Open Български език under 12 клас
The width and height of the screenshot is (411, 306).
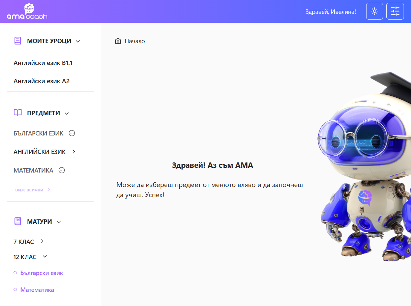pos(41,273)
